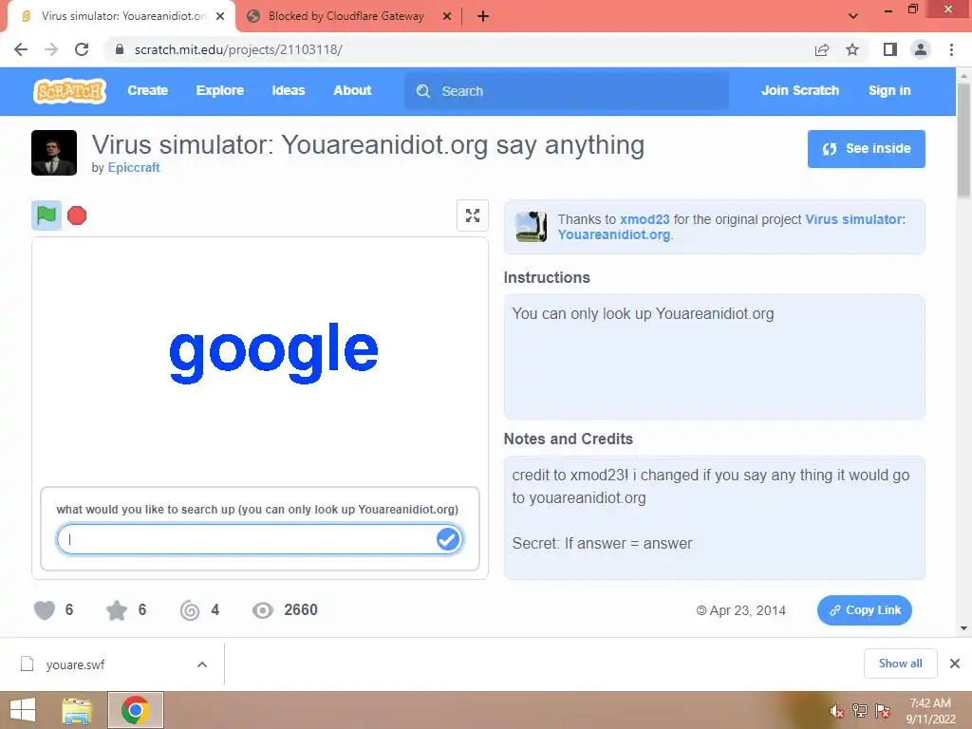
Task: Expand the youare.swf download options
Action: tap(202, 664)
